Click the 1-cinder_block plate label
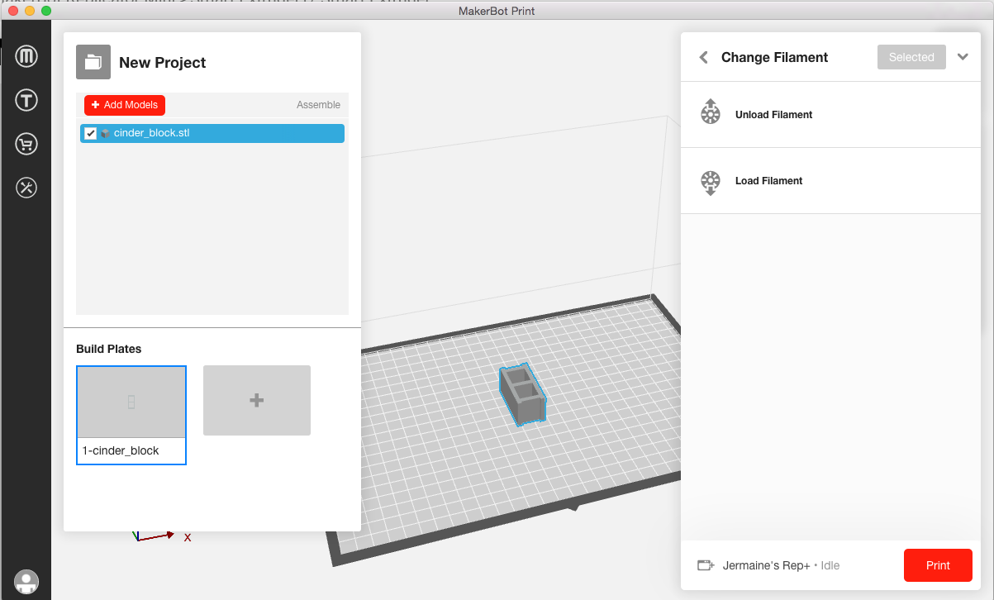Image resolution: width=994 pixels, height=600 pixels. [121, 450]
